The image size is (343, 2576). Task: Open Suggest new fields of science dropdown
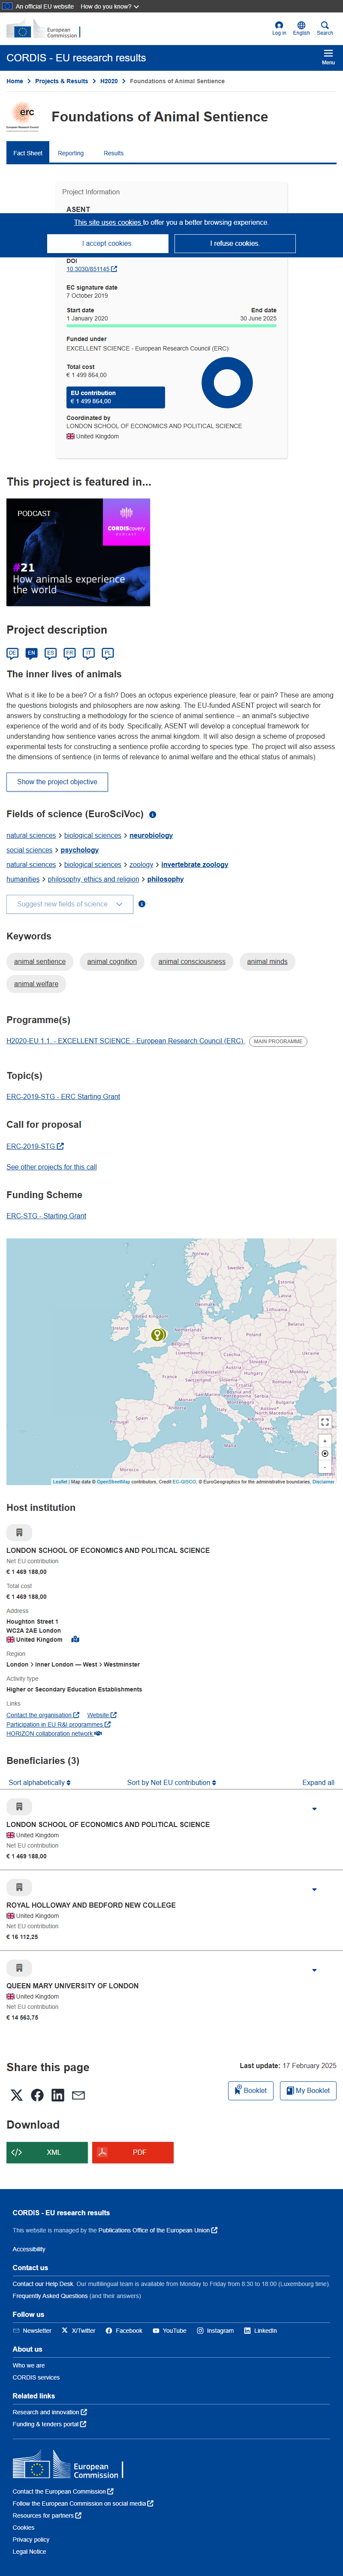(x=69, y=904)
